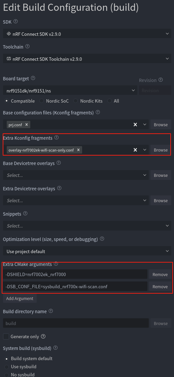This screenshot has height=377, width=174.
Task: Clear all Extra Kconfig fragments with X
Action: (135, 150)
